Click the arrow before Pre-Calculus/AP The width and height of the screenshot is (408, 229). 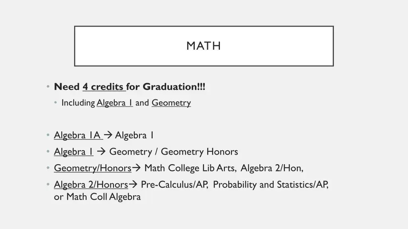(x=133, y=184)
